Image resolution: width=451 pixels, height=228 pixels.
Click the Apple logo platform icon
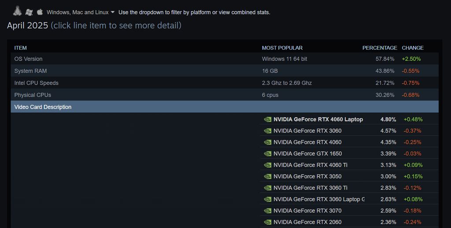pos(40,12)
